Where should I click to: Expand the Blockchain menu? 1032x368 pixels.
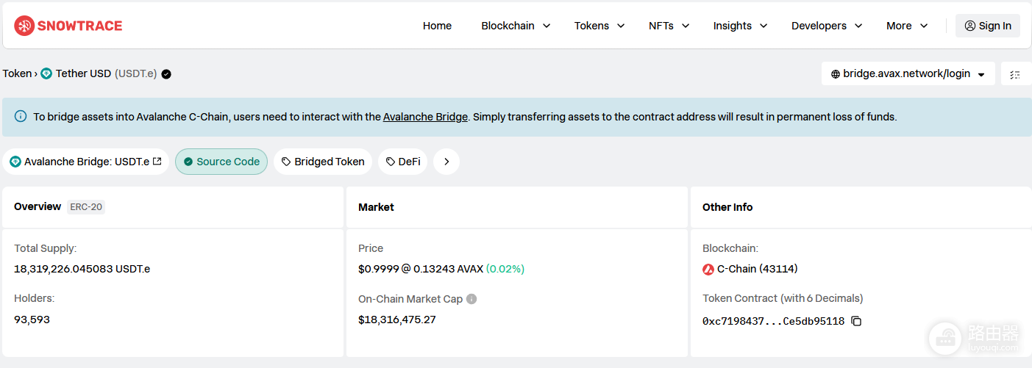[516, 26]
